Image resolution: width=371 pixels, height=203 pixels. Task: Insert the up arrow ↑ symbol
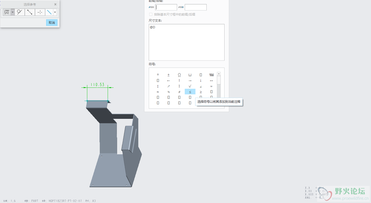(x=179, y=80)
